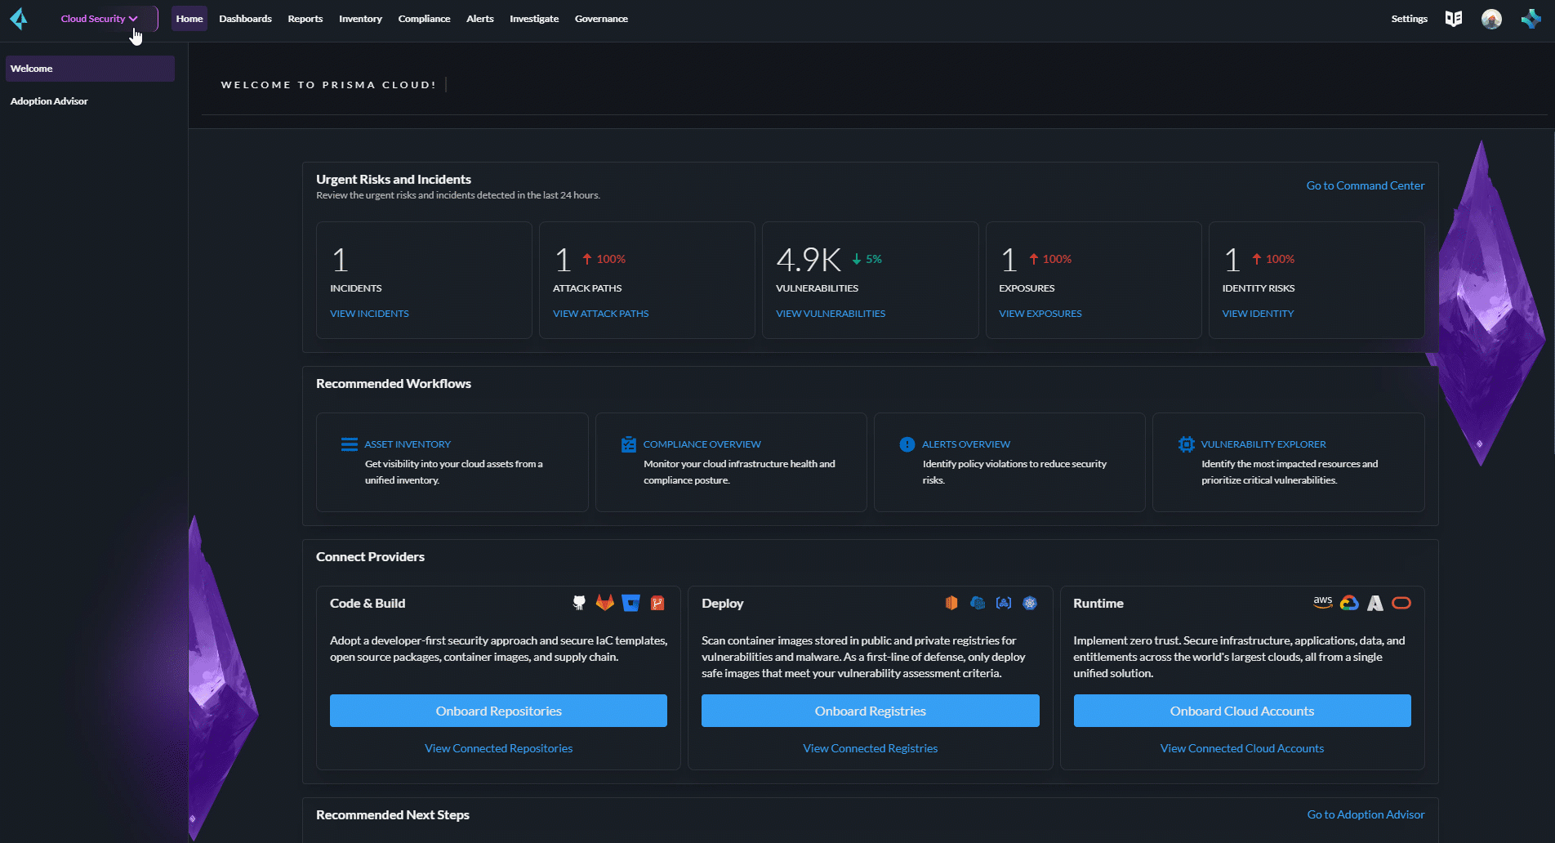Viewport: 1555px width, 843px height.
Task: Open the Governance menu
Action: (x=601, y=19)
